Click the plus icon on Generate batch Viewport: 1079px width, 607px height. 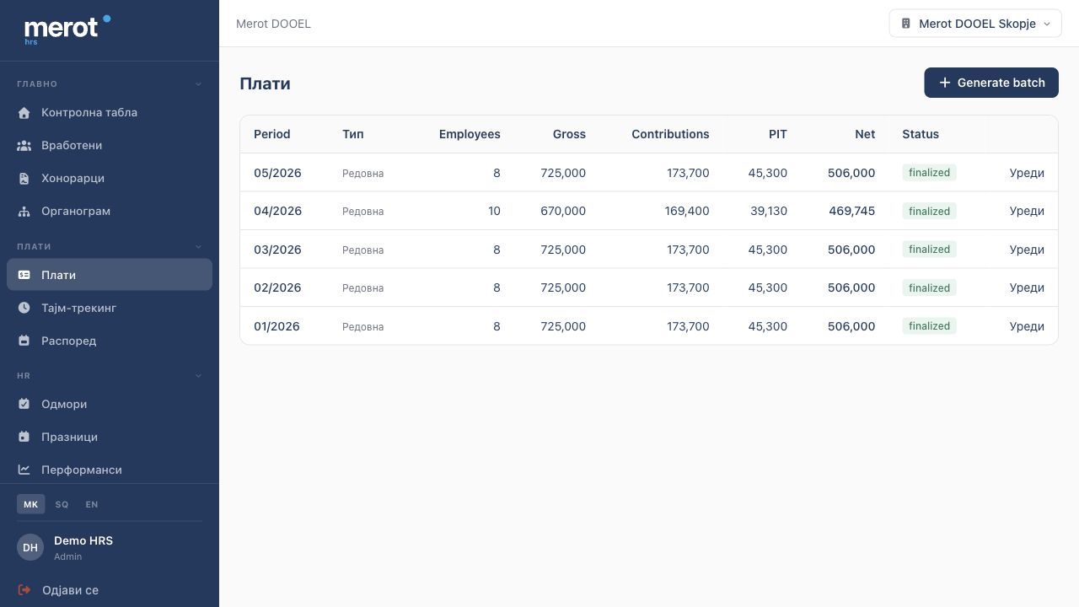[x=945, y=83]
